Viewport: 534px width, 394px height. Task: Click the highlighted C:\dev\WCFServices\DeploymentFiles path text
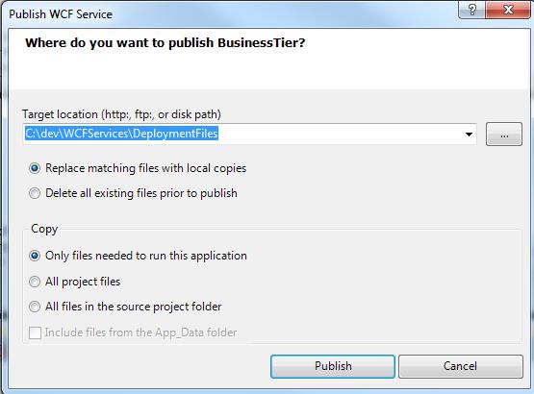pyautogui.click(x=121, y=134)
